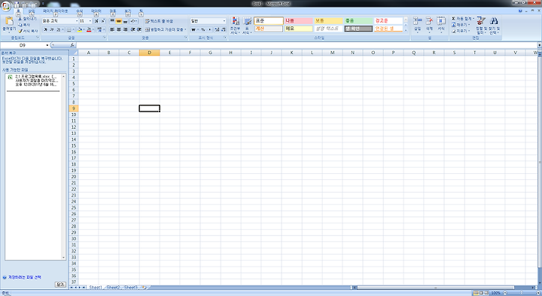Toggle align text left
This screenshot has width=542, height=296.
tap(112, 29)
